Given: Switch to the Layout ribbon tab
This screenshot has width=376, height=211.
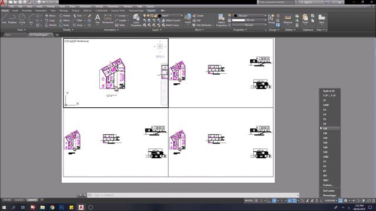Looking at the screenshot, I should [x=151, y=11].
